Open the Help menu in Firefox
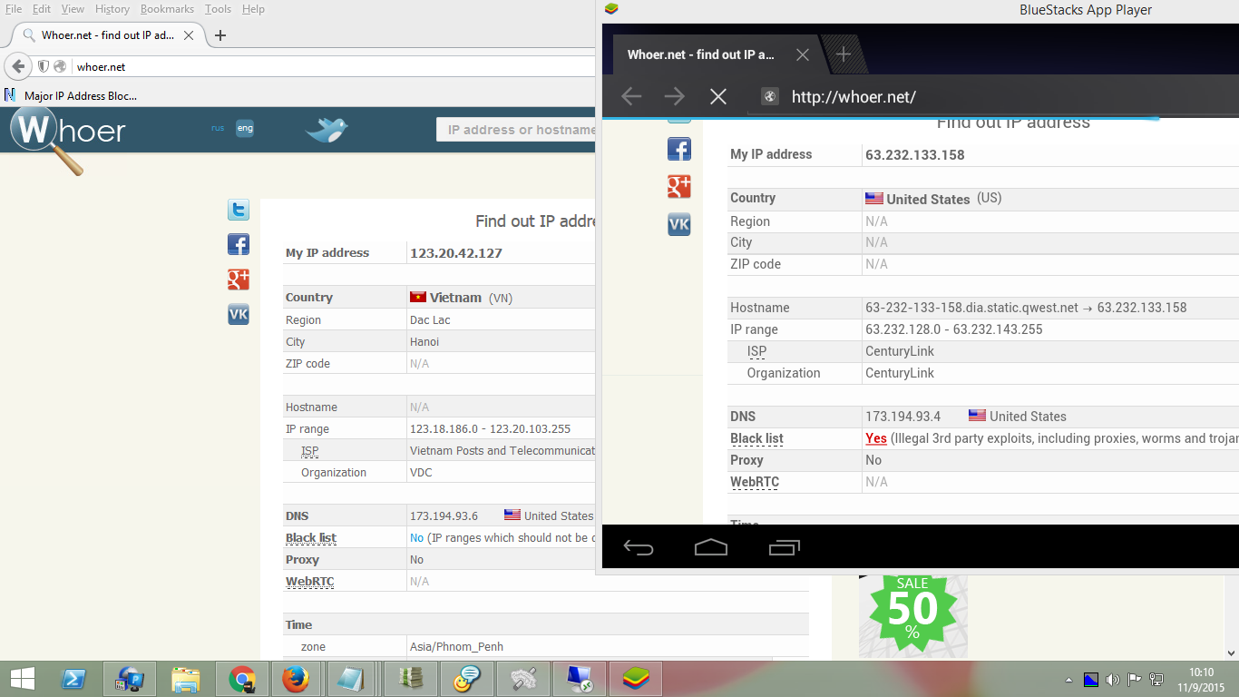The image size is (1239, 697). coord(253,9)
